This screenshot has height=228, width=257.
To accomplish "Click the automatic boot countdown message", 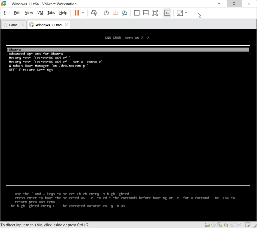I will (68, 206).
